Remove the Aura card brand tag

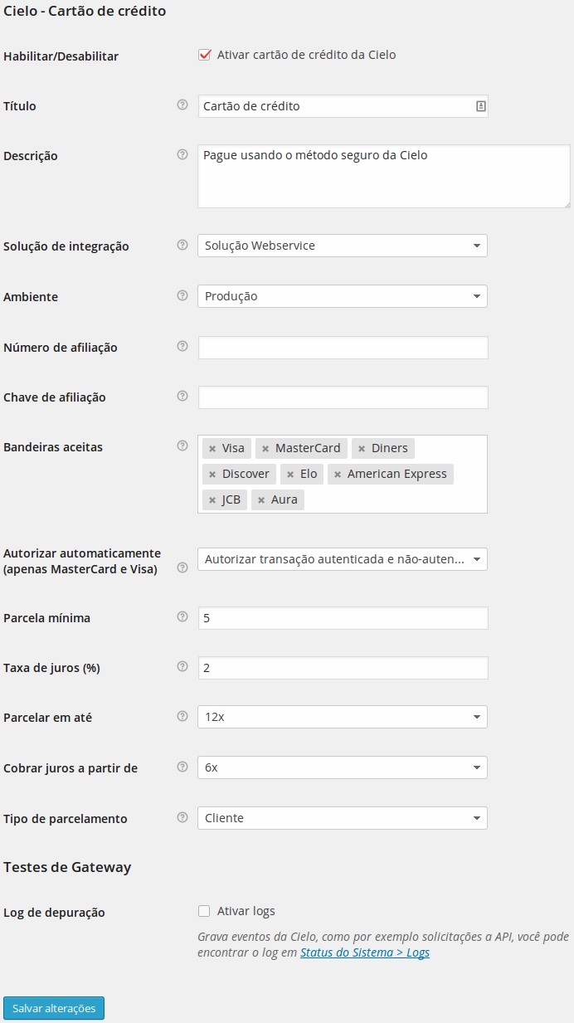coord(261,500)
